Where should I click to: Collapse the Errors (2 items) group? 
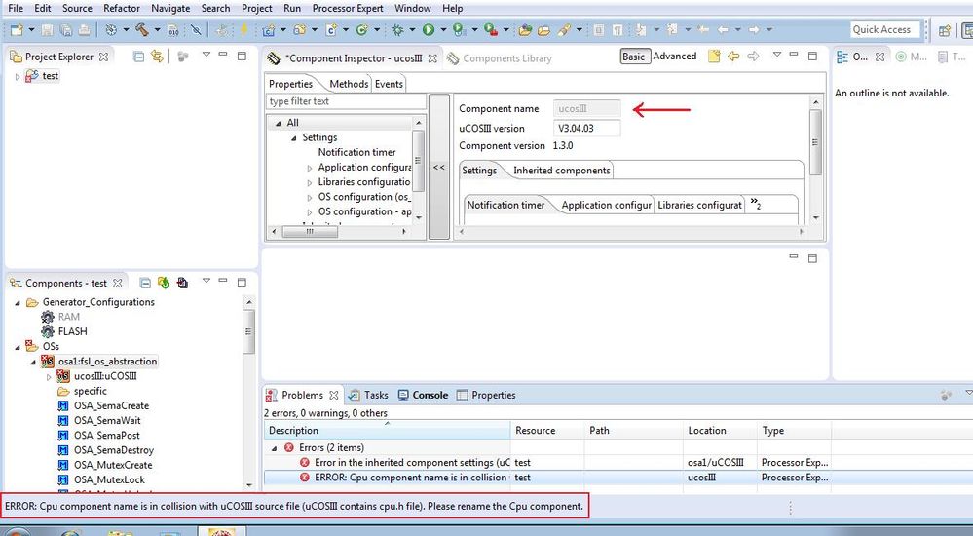tap(275, 448)
